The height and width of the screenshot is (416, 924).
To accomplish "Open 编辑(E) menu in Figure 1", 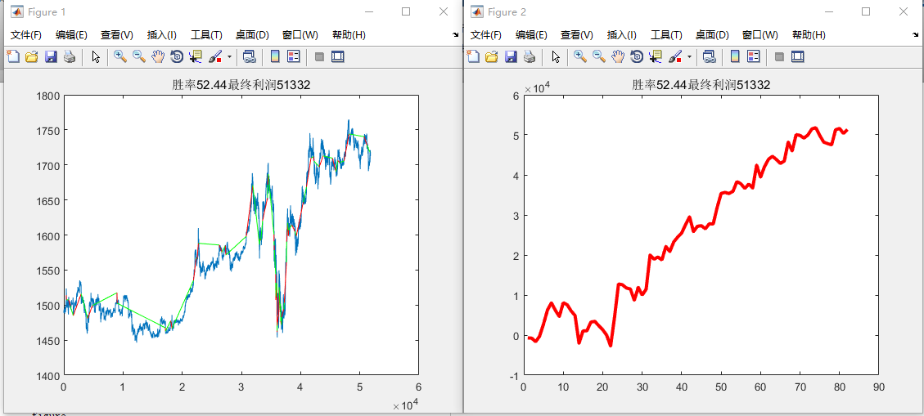I will [71, 34].
